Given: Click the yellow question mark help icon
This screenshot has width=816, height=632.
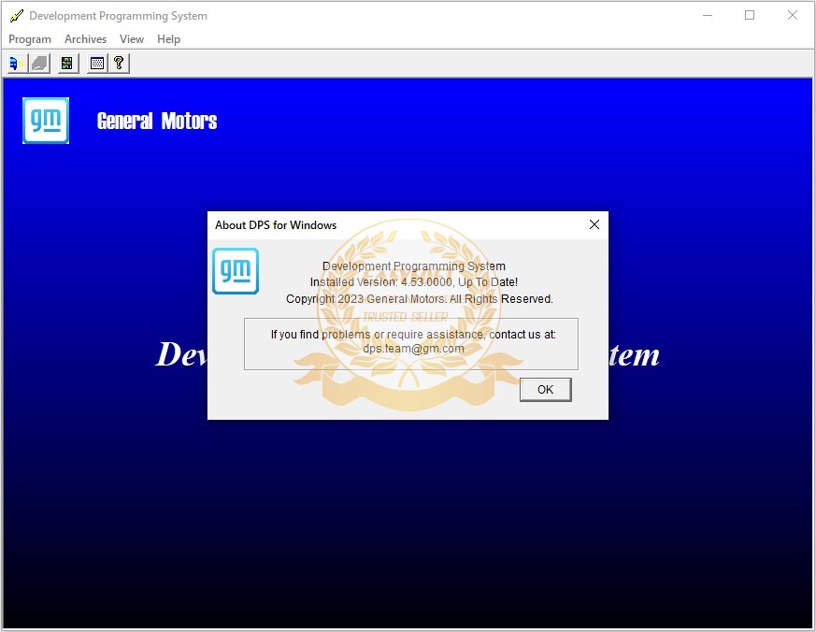Looking at the screenshot, I should pos(119,64).
